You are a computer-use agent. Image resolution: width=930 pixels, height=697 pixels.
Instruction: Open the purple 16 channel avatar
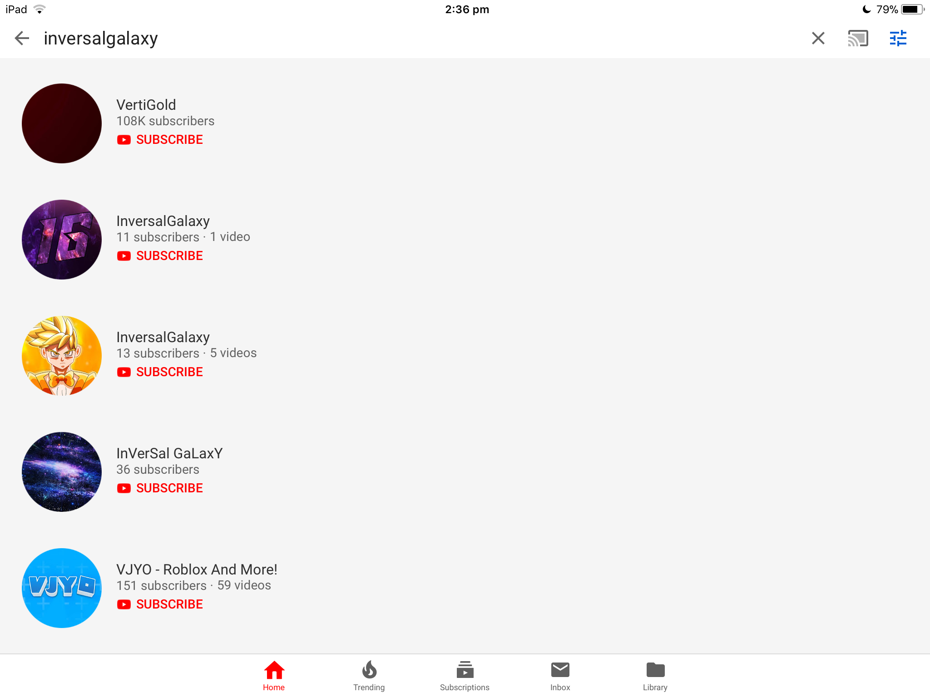[62, 240]
